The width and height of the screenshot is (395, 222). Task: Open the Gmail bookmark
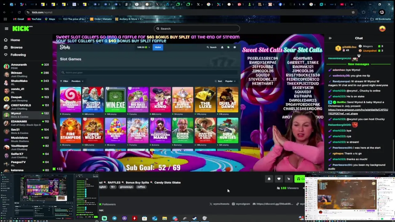[x=18, y=19]
